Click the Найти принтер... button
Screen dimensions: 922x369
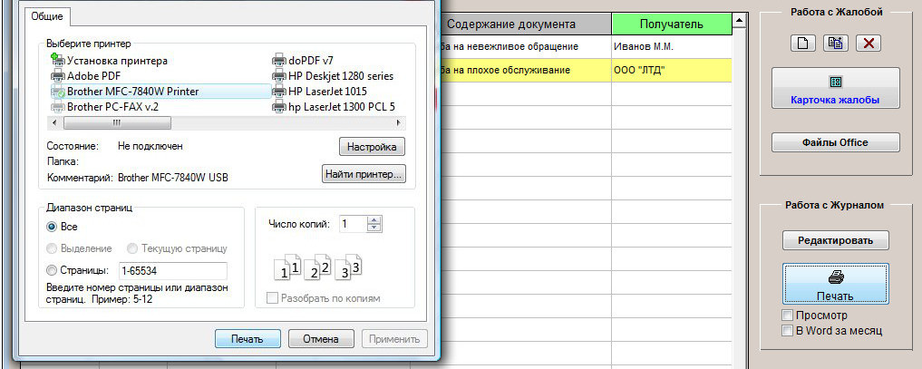tap(364, 174)
